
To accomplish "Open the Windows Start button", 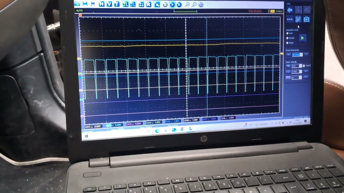I will click(x=86, y=136).
